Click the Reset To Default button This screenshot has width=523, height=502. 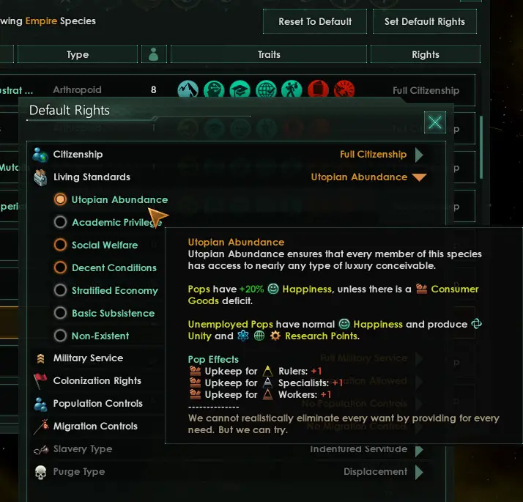point(315,22)
